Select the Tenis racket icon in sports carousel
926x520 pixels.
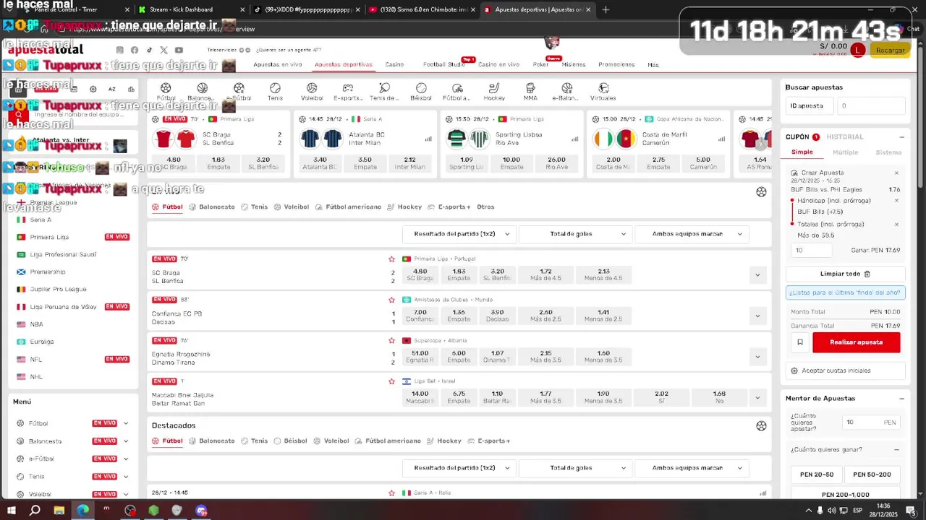tap(275, 88)
